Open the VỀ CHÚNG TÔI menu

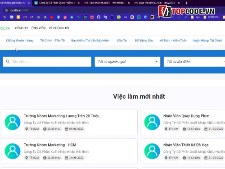(59, 28)
